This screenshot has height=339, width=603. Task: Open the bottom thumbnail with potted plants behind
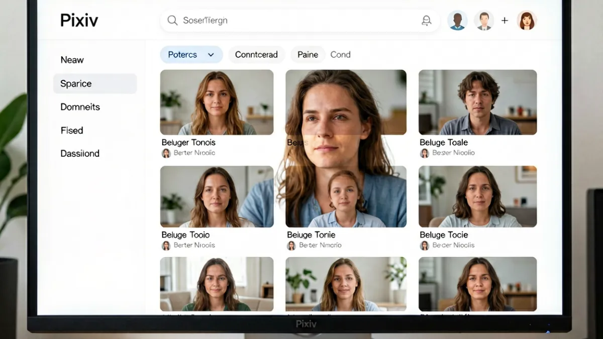click(x=346, y=284)
